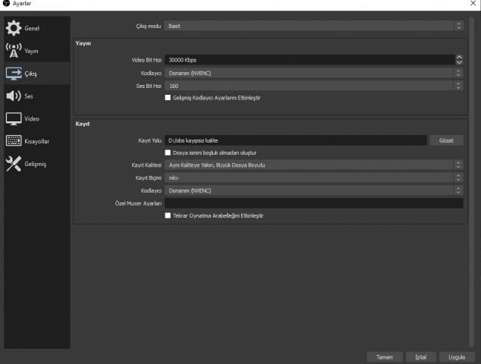Click the Özel Muxer Ayarları label
This screenshot has height=364, width=481.
click(138, 203)
